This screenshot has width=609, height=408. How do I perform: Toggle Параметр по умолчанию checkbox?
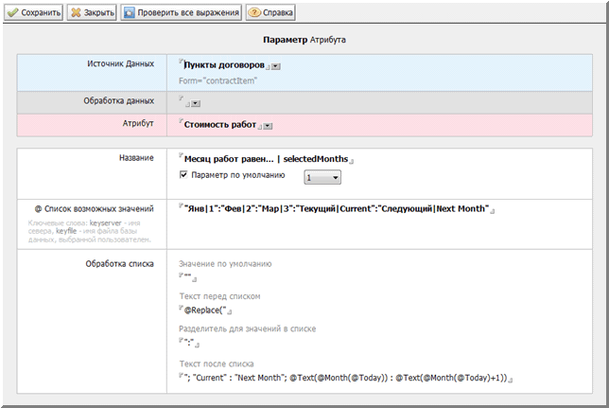point(183,174)
